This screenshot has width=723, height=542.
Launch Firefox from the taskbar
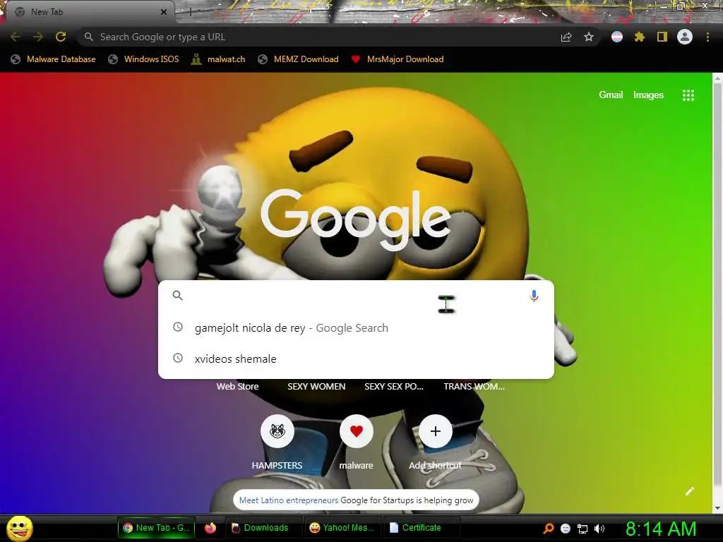click(x=210, y=528)
